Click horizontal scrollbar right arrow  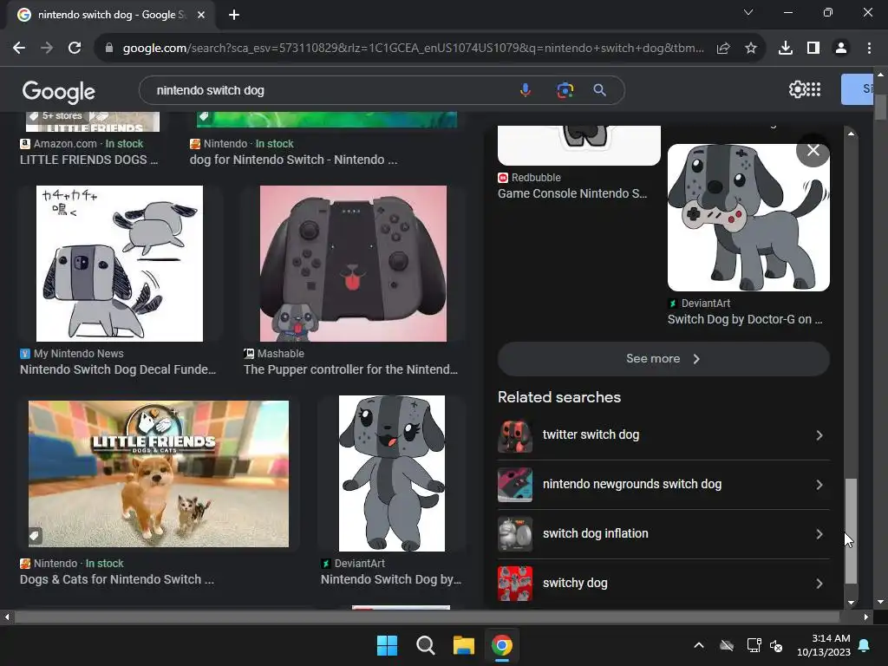pyautogui.click(x=866, y=617)
